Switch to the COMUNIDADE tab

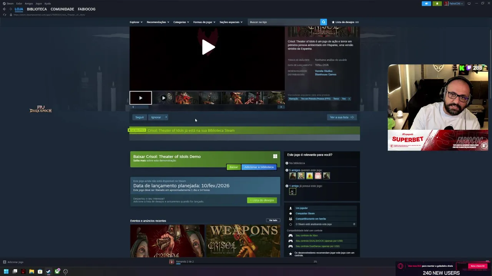coord(62,9)
